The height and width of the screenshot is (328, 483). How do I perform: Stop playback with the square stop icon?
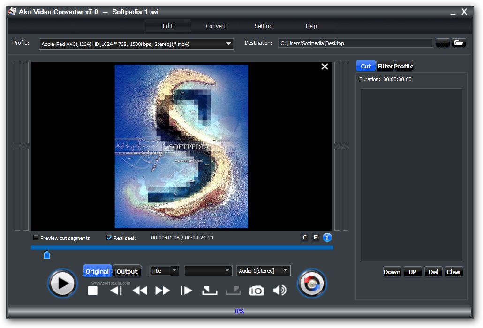coord(92,291)
